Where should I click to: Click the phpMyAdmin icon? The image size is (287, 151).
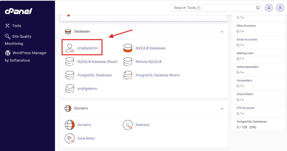[70, 48]
